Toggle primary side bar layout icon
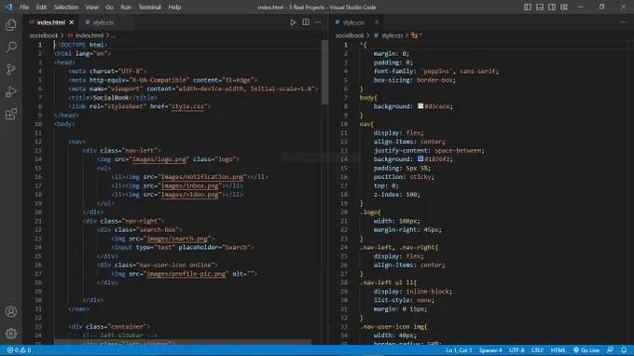The width and height of the screenshot is (634, 356). tap(528, 7)
